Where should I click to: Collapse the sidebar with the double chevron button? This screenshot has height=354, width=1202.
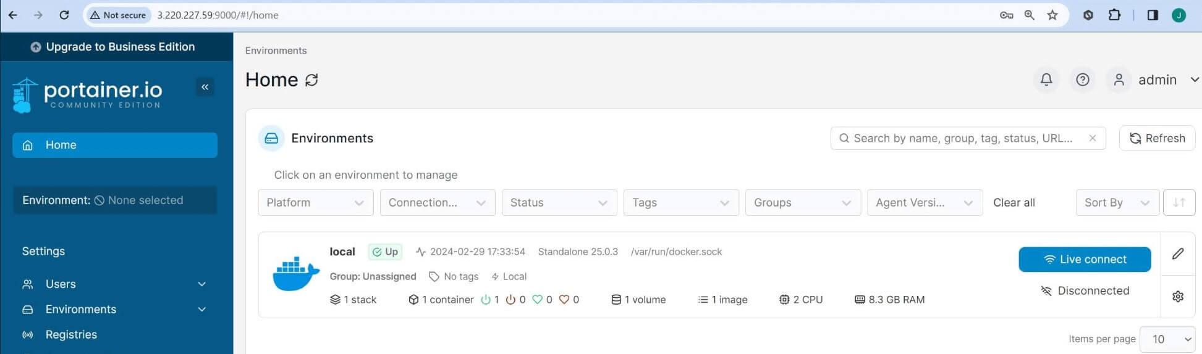(x=205, y=87)
